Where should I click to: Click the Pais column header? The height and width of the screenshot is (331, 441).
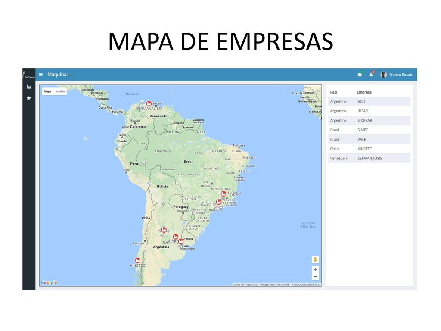click(334, 92)
